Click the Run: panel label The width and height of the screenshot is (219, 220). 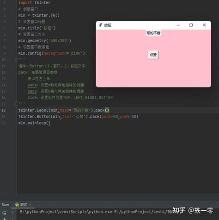pyautogui.click(x=5, y=205)
